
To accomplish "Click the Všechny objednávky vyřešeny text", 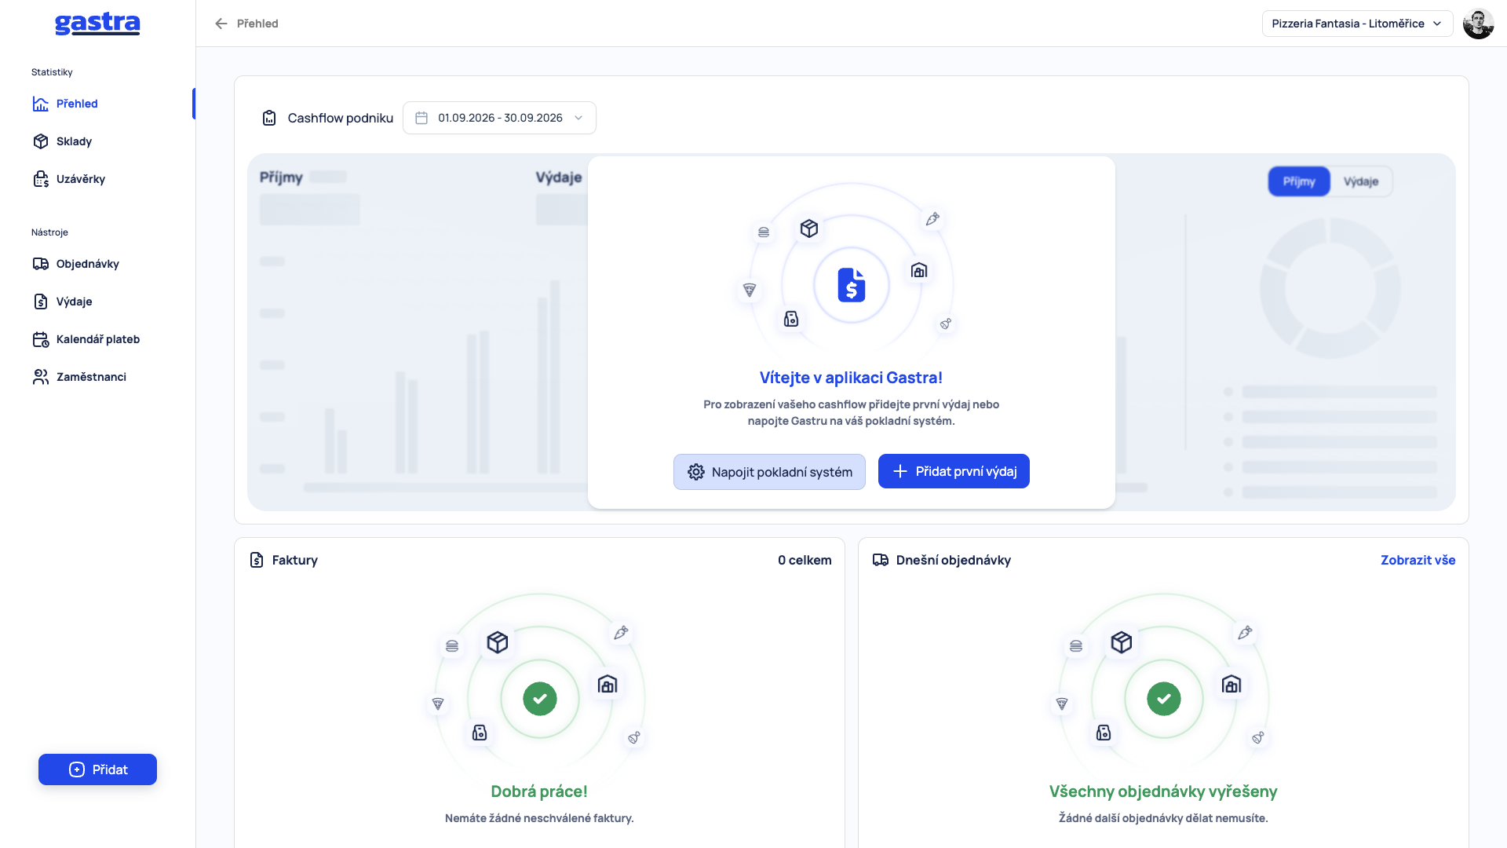I will [1163, 791].
